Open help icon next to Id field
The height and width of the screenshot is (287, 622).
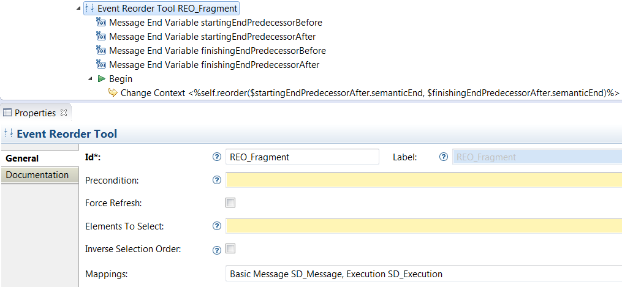(x=216, y=157)
